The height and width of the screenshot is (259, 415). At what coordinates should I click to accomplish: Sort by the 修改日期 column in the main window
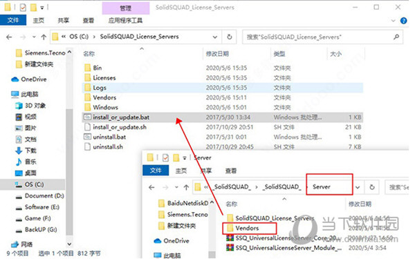(217, 54)
